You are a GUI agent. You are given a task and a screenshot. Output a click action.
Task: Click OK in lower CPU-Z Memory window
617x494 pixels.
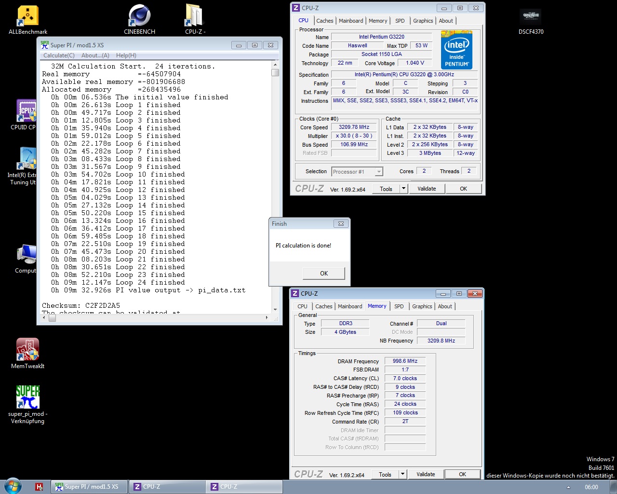[462, 474]
